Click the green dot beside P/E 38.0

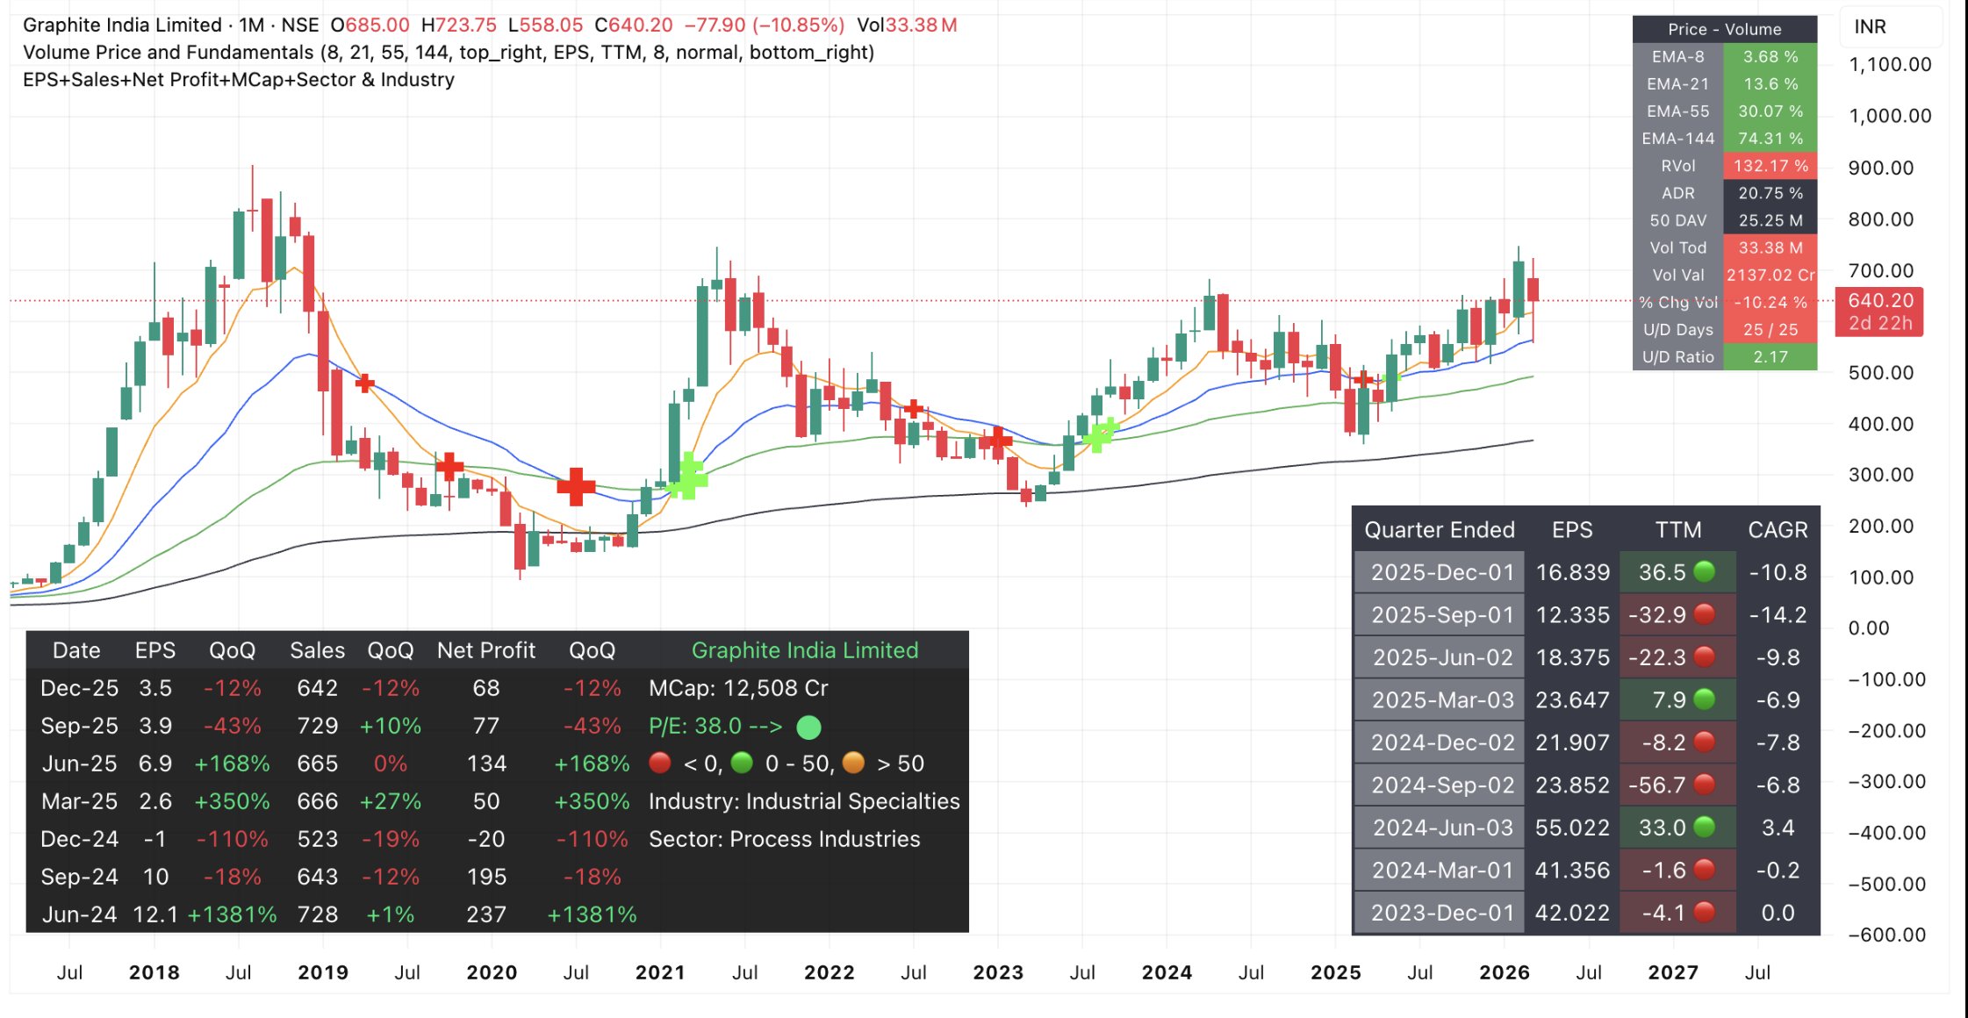click(x=808, y=727)
